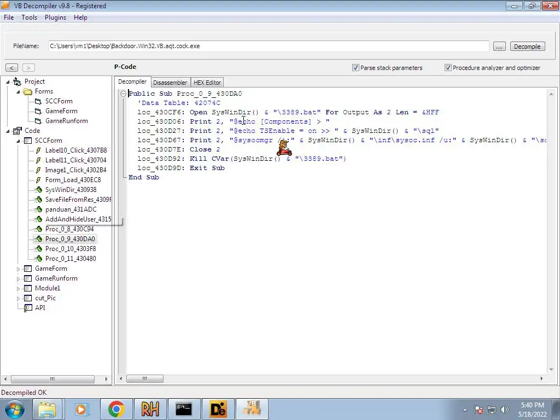Click the Label10_Click event lightning icon
This screenshot has width=560, height=420.
tap(38, 150)
